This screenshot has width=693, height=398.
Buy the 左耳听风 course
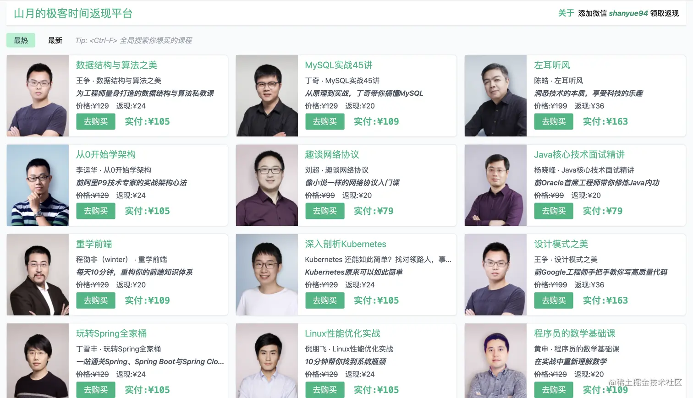coord(554,121)
